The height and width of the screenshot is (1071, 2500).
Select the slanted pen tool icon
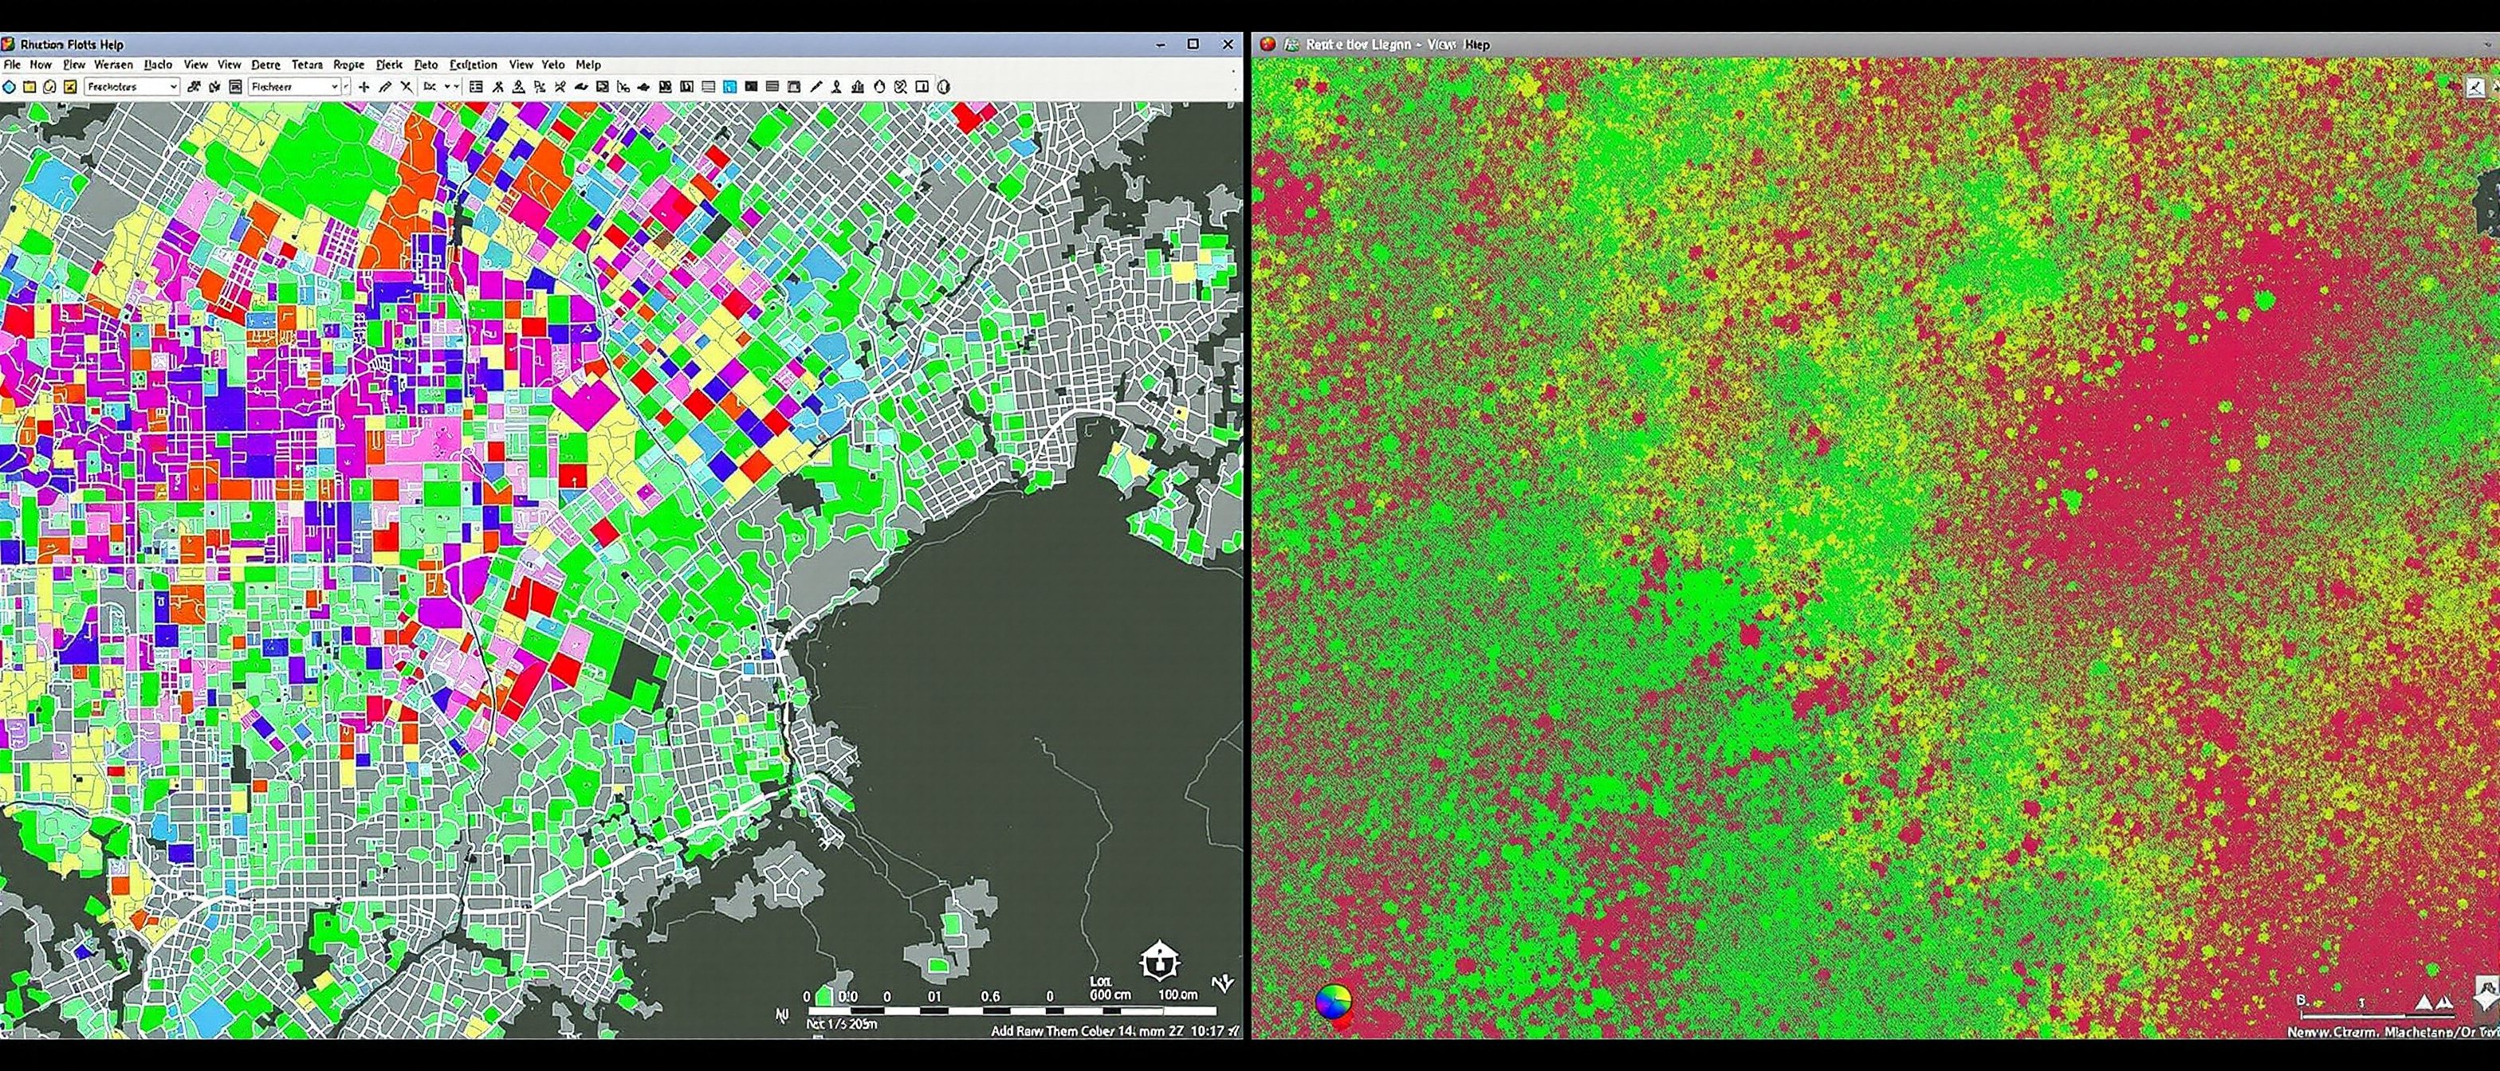816,88
